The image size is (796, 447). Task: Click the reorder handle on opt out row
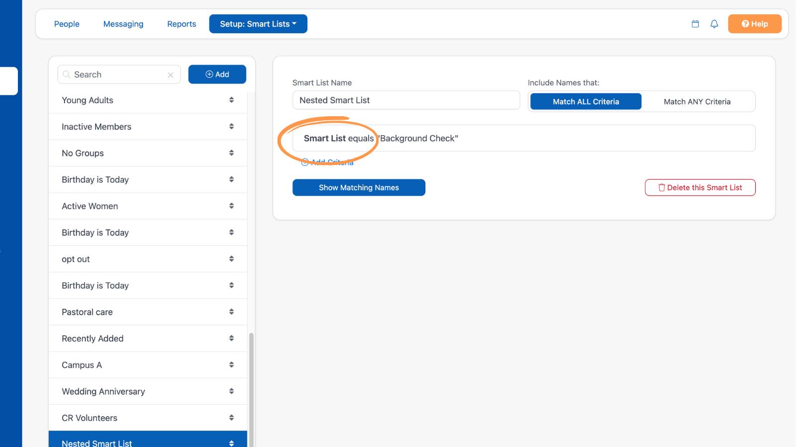click(231, 259)
